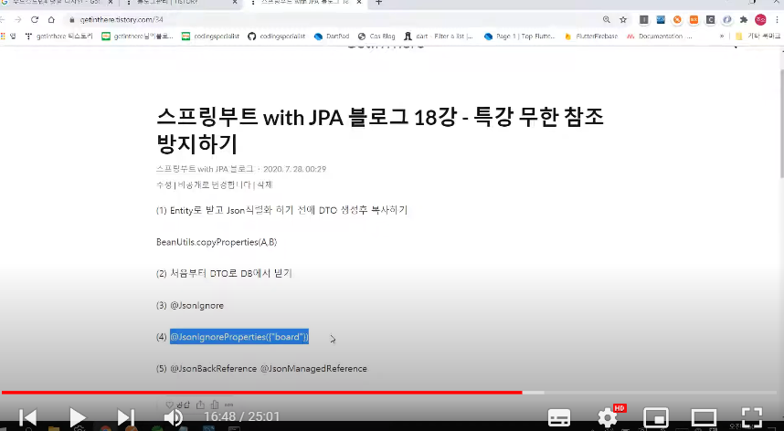
Task: Click the highlighted @JsonIgnoreProperties text
Action: tap(239, 337)
